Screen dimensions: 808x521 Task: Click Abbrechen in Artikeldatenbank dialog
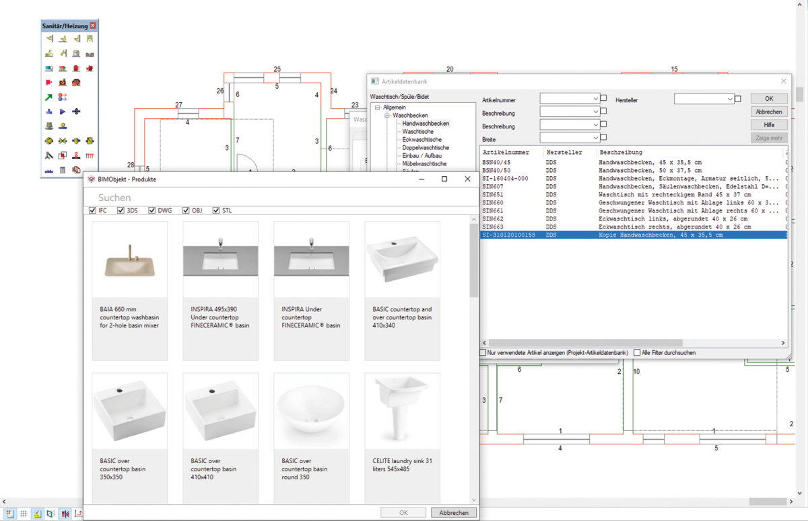click(769, 112)
